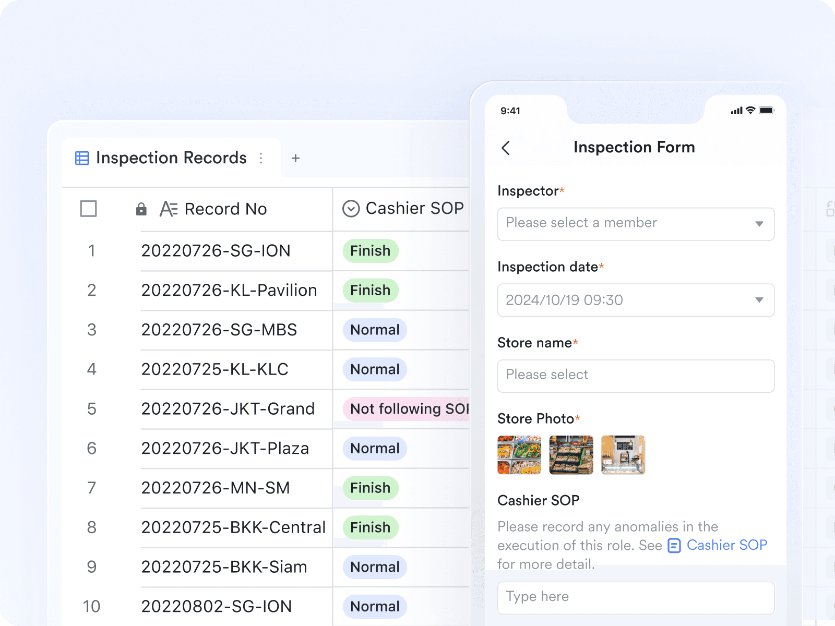Click the Finish tag for 20220726-SG-ION
Screen dimensions: 835x626
pos(371,251)
